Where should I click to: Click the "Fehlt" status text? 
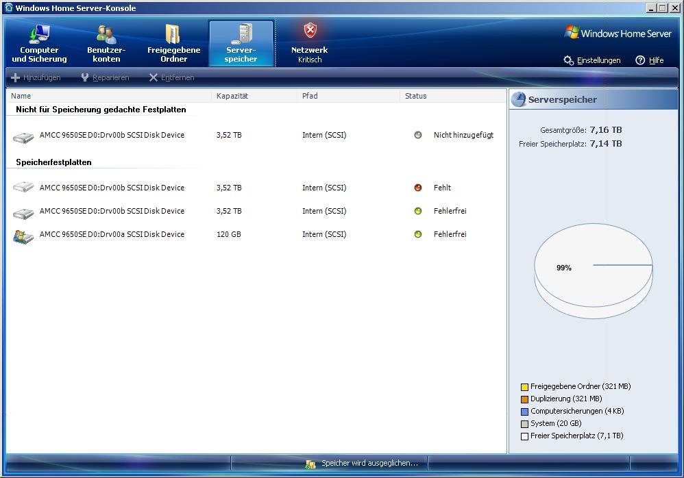[x=442, y=188]
